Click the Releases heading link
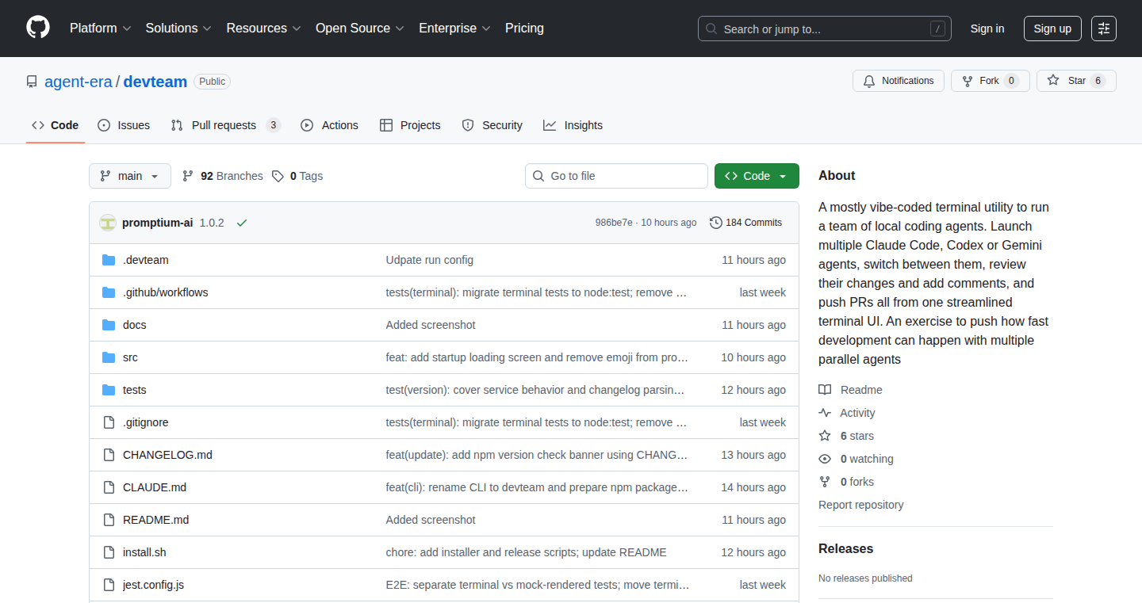Image resolution: width=1142 pixels, height=603 pixels. coord(845,548)
